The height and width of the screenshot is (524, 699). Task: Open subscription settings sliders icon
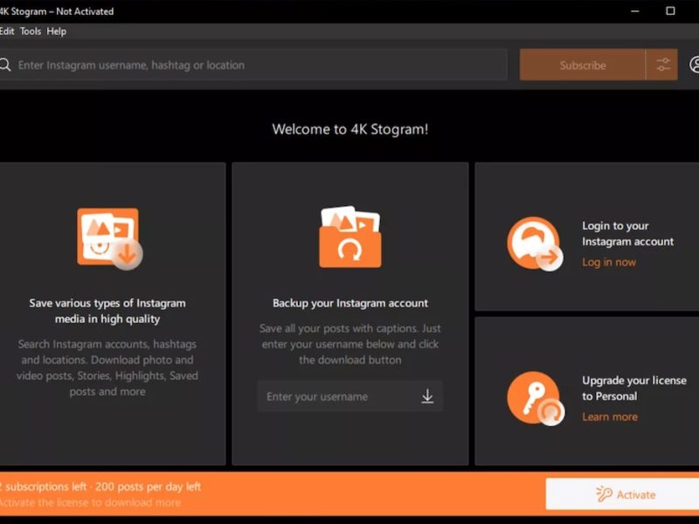click(x=662, y=65)
